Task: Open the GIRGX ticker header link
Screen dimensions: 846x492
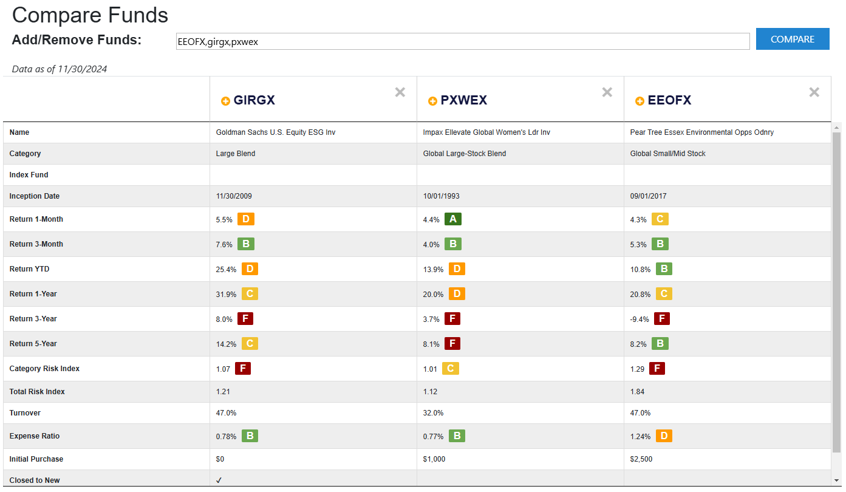Action: point(254,101)
